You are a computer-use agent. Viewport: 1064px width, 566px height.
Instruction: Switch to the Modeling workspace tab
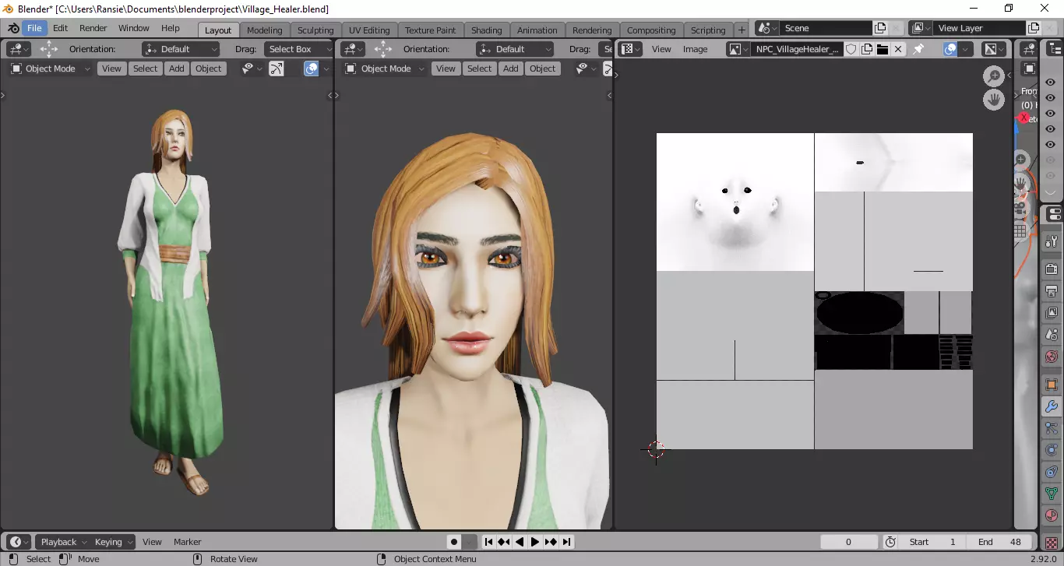(x=265, y=30)
